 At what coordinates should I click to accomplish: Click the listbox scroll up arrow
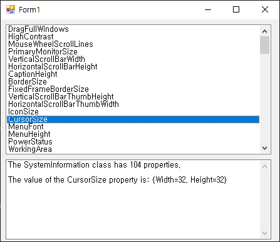[264, 31]
